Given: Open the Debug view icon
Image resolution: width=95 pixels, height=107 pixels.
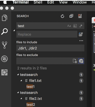Looking at the screenshot, I should pyautogui.click(x=4, y=59).
